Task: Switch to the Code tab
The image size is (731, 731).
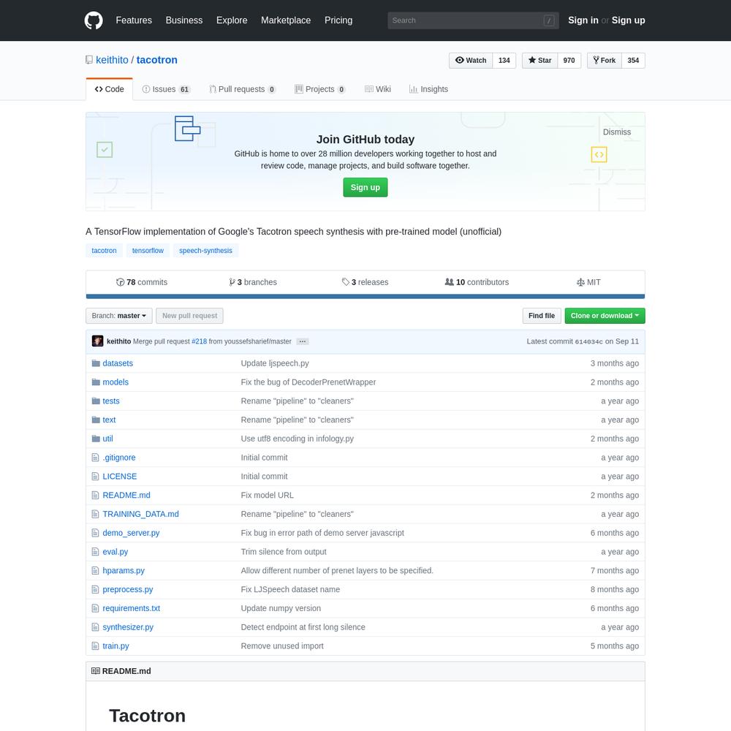Action: [x=109, y=89]
